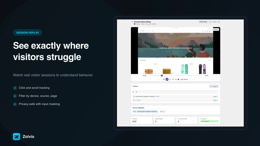260x146 pixels.
Task: Click the gift card product thumbnail in replay
Action: point(149,71)
